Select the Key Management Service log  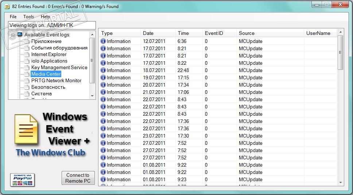(59, 67)
